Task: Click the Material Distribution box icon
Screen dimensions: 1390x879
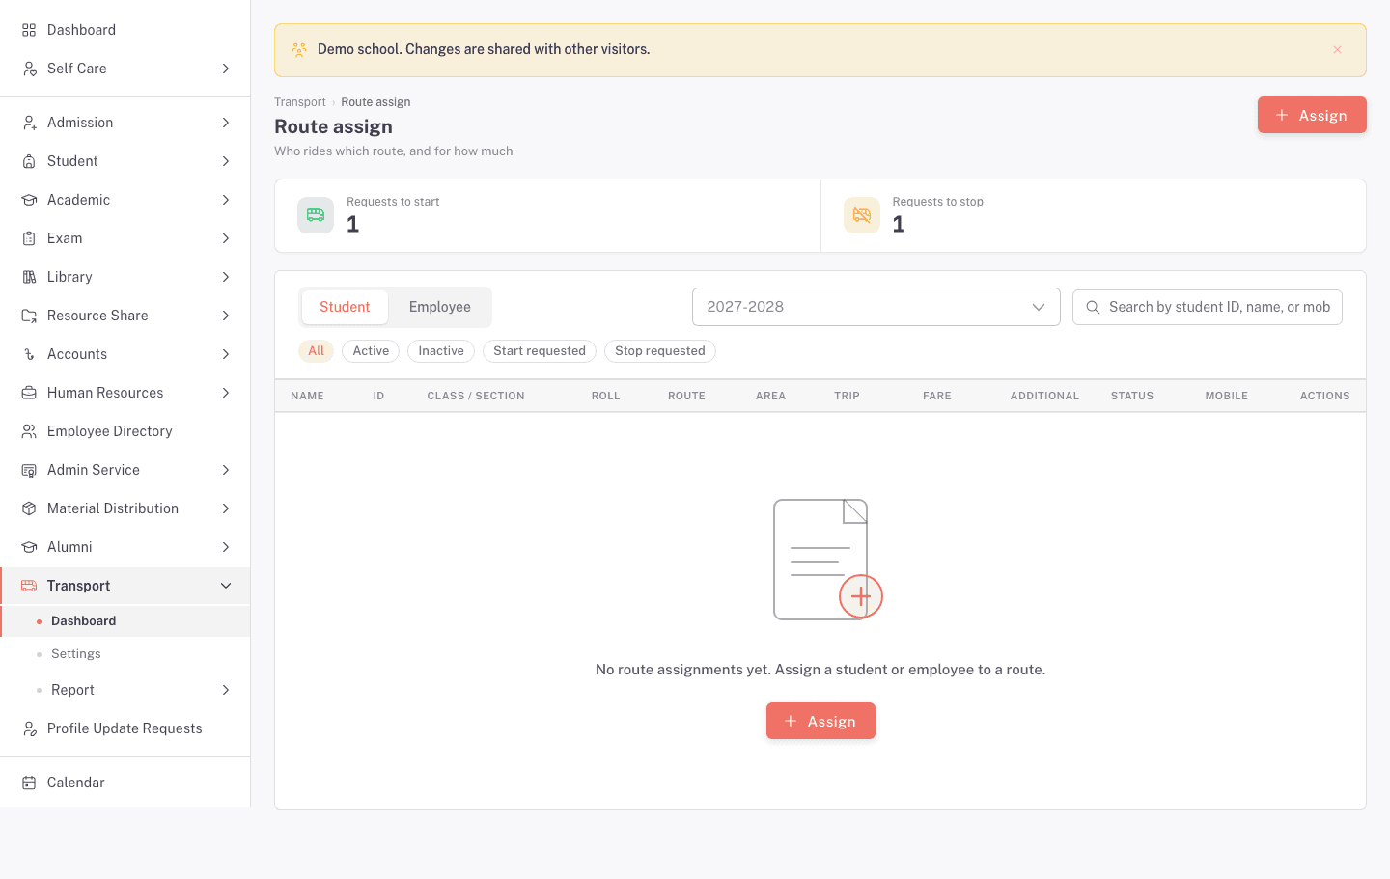Action: [29, 508]
